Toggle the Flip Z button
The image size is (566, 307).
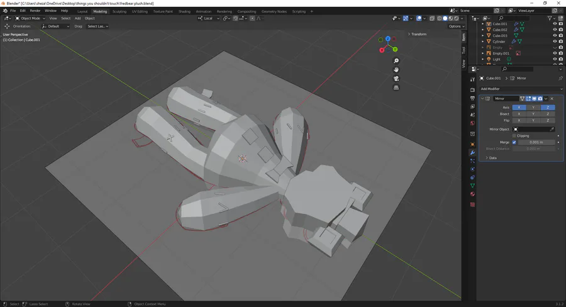[x=548, y=120]
